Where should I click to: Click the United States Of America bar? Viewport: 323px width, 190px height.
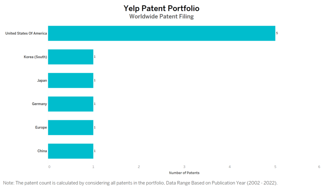pos(162,33)
